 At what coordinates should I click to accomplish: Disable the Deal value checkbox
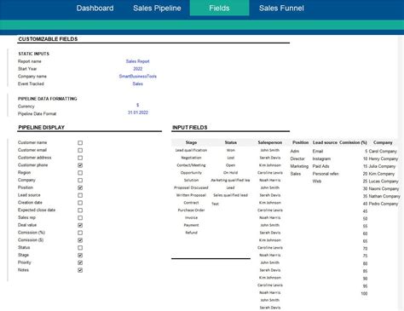(80, 225)
